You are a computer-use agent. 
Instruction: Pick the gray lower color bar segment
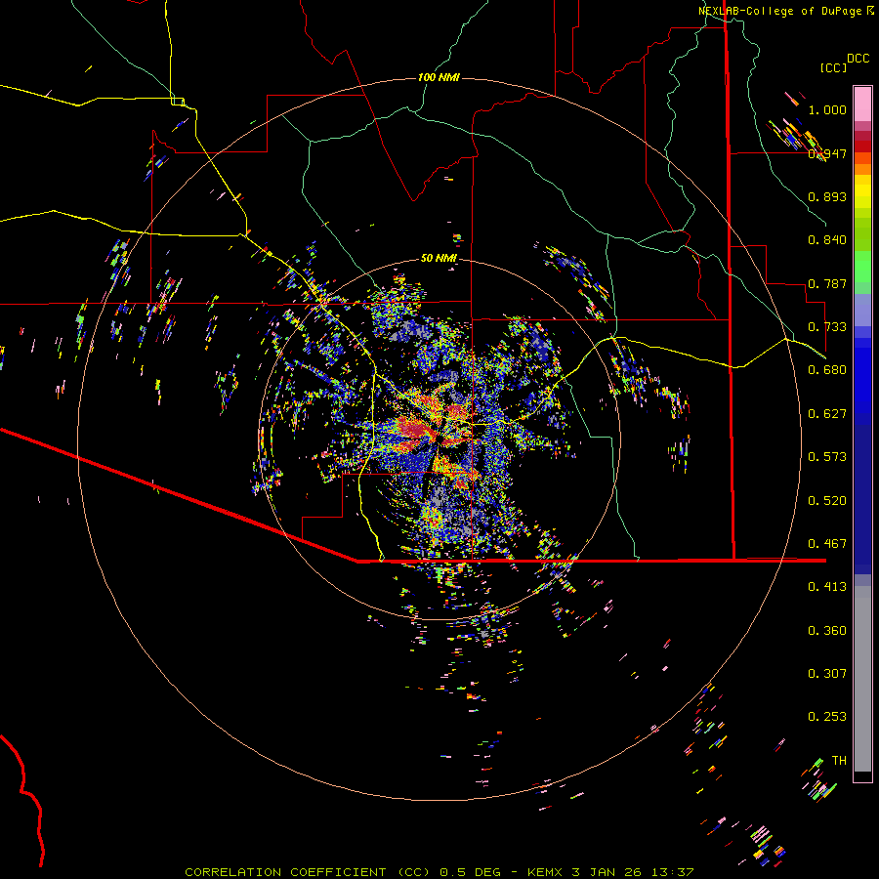click(862, 679)
